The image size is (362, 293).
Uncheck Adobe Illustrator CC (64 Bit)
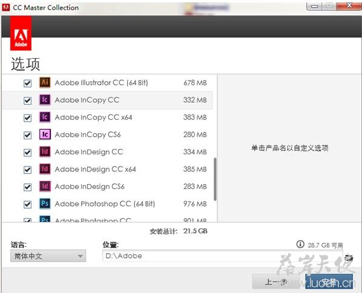point(27,83)
